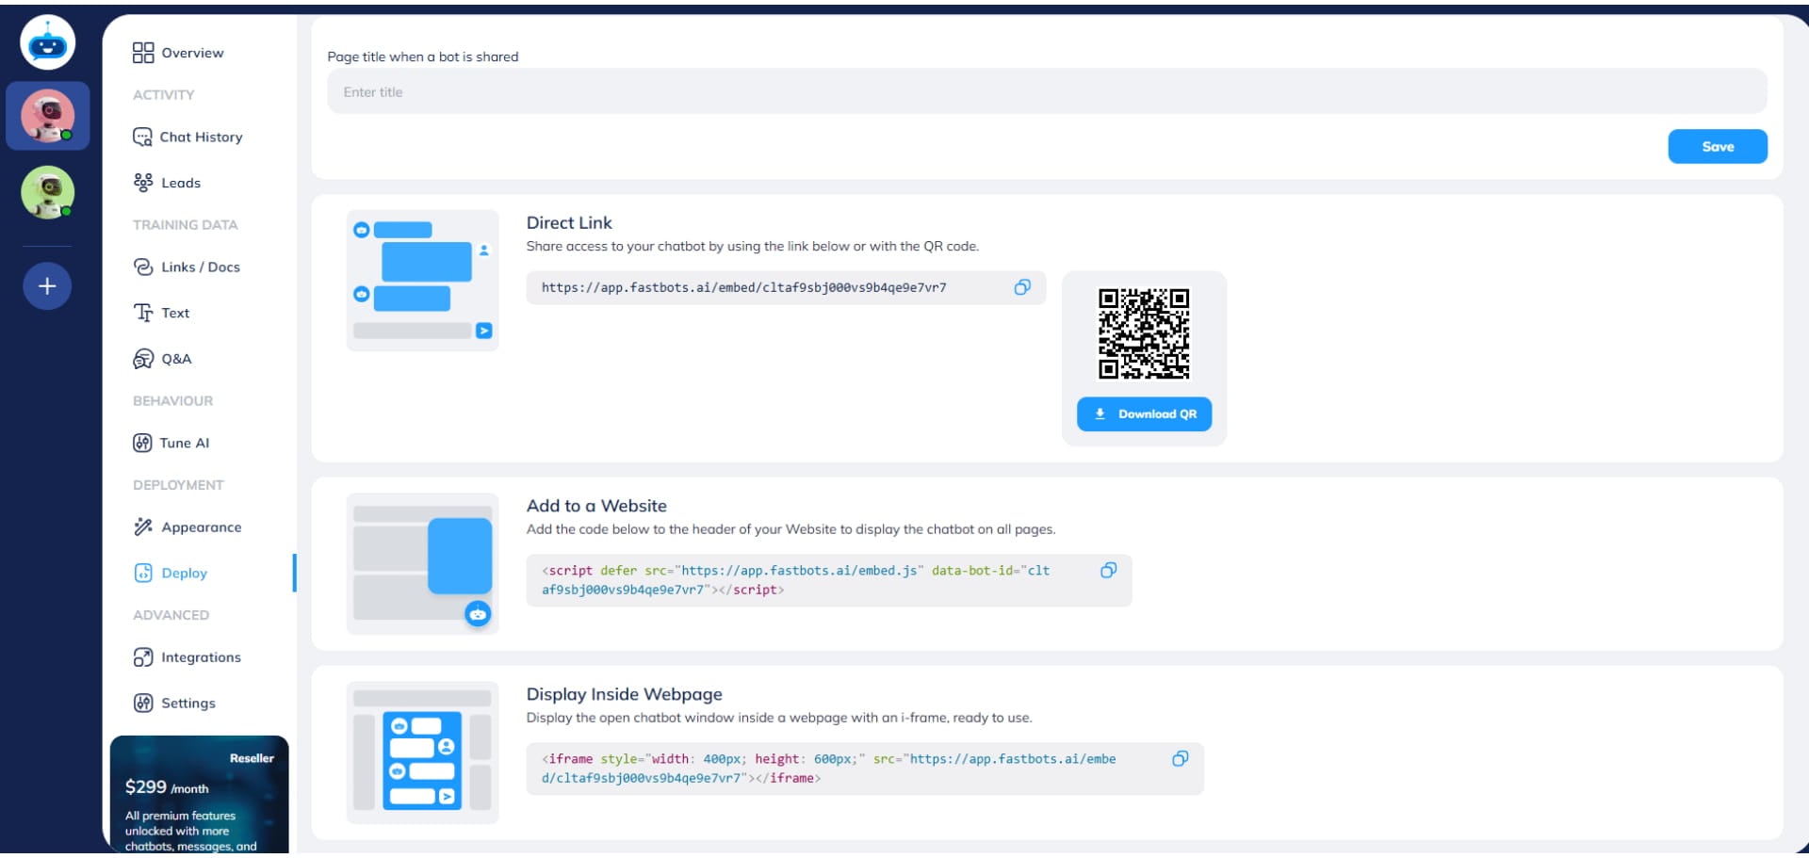Copy the Direct Link URL
This screenshot has width=1809, height=858.
click(1022, 288)
